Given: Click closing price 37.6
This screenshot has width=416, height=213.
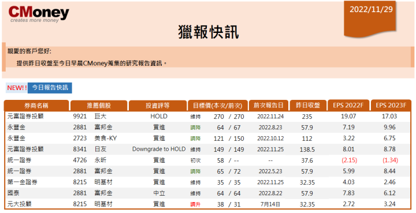Looking at the screenshot, I should coord(307,160).
